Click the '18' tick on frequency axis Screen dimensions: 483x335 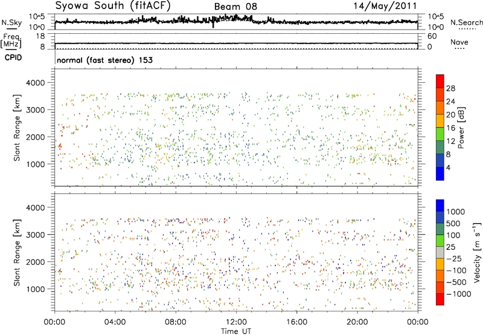(x=40, y=36)
